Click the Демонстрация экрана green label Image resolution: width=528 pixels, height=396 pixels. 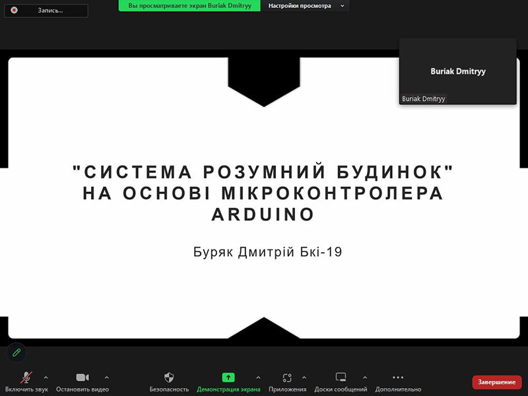click(228, 389)
